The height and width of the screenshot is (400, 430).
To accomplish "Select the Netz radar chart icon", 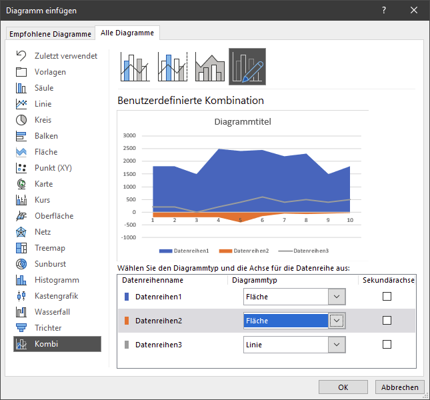I will (x=21, y=232).
